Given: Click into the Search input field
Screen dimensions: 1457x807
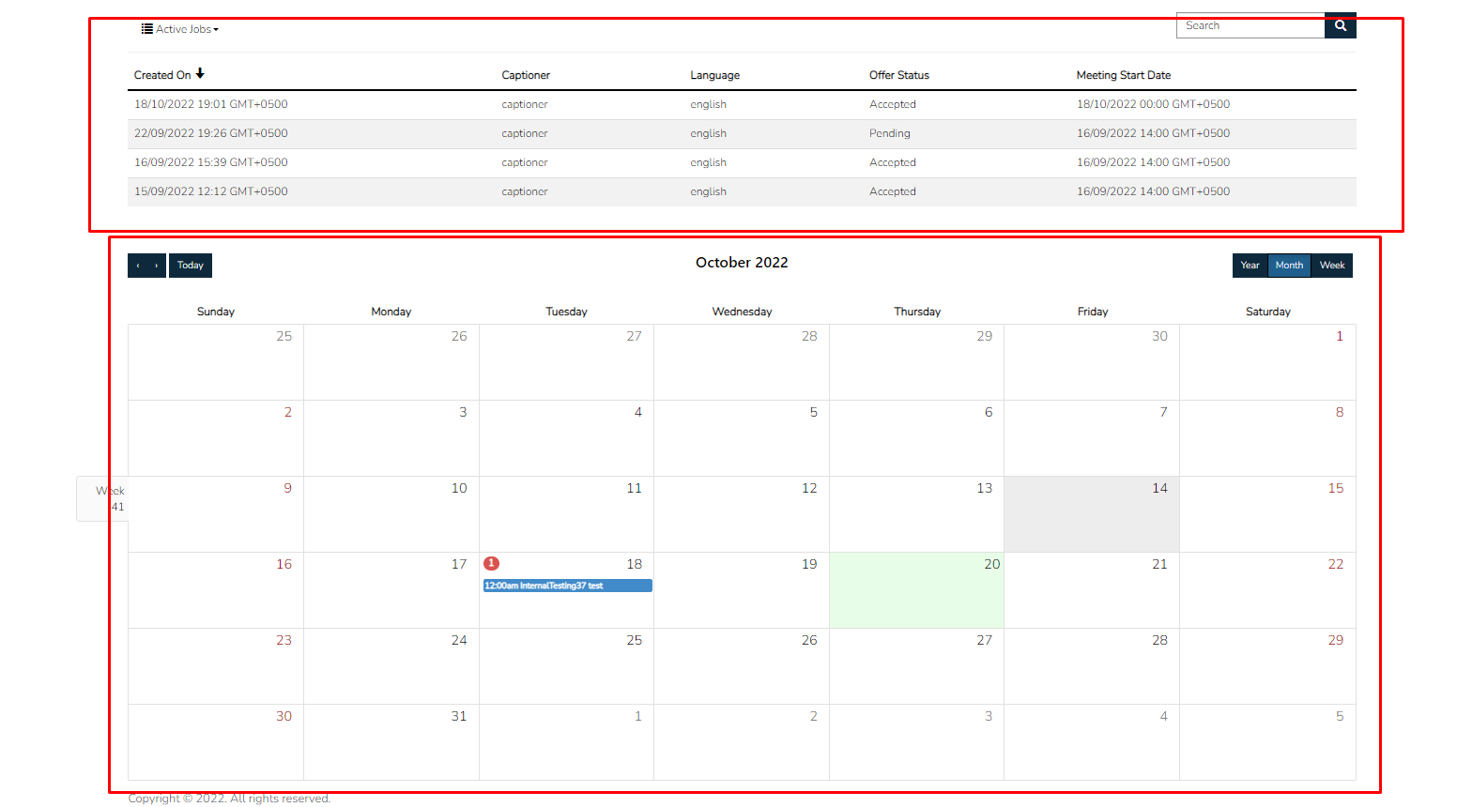Looking at the screenshot, I should 1250,25.
